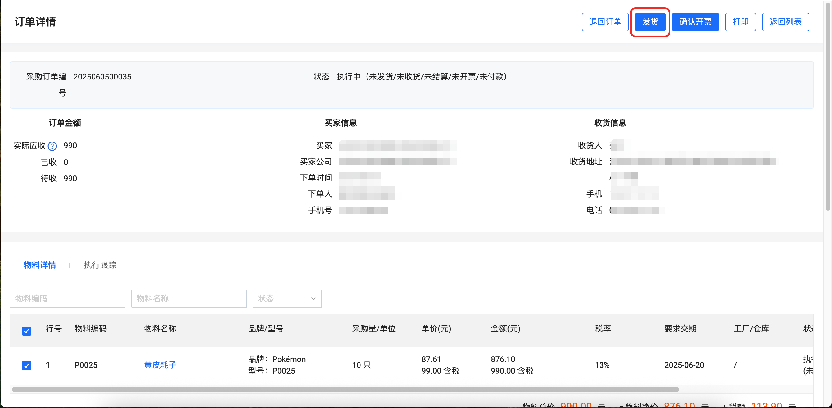Viewport: 832px width, 408px height.
Task: Click into the 物料名称 input field
Action: (188, 298)
